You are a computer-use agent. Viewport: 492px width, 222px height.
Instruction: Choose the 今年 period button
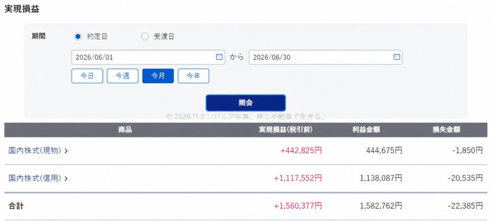(193, 76)
